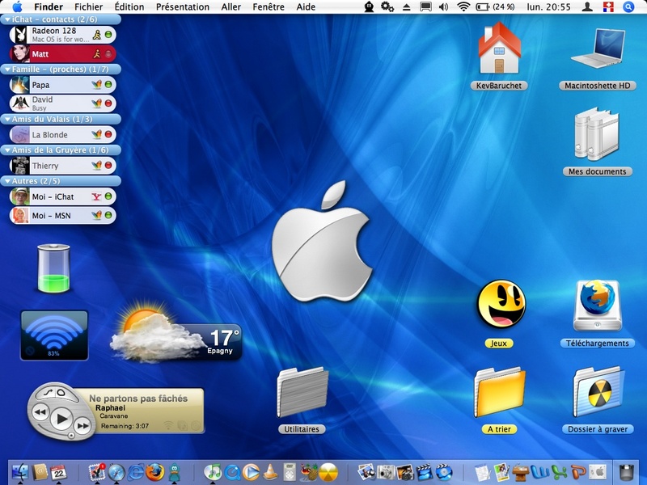Open Microsoft PowerPoint from the Dock
Screen dimensions: 647x485
[578, 472]
